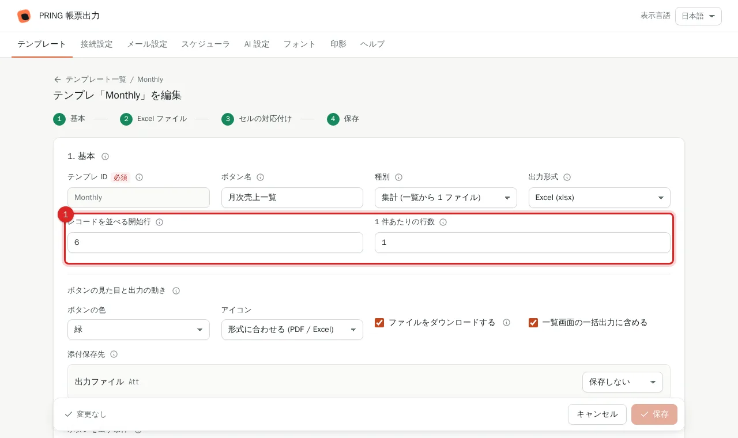Open the 出力ファイル 保存しない dropdown

click(622, 382)
